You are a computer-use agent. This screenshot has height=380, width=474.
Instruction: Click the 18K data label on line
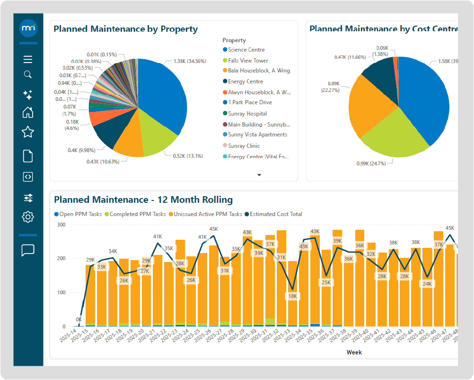(292, 296)
